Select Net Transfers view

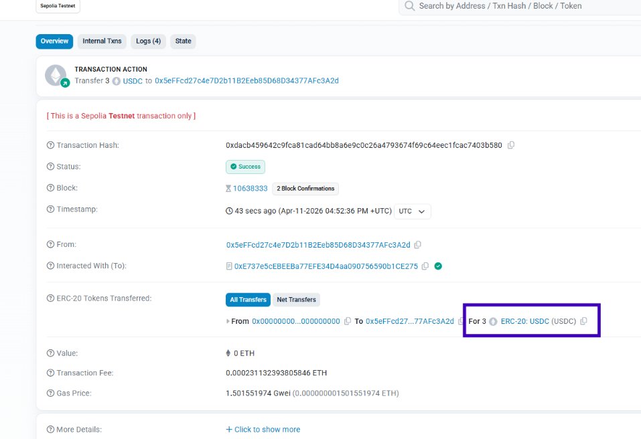[x=296, y=300]
